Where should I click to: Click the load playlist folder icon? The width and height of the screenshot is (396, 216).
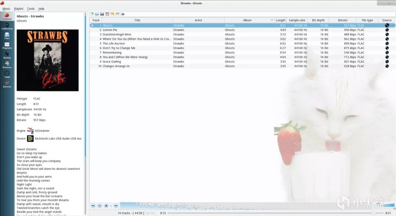[x=97, y=14]
